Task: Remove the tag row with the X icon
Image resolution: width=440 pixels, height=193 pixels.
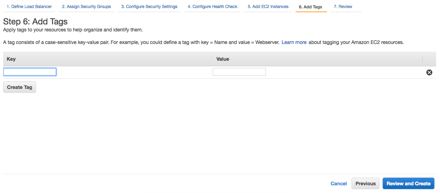Action: coord(429,72)
